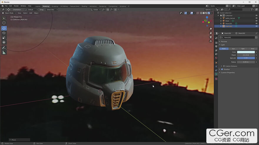Screen dimensions: 259x145
Task: Set light type to Sun
Action: click(233, 49)
